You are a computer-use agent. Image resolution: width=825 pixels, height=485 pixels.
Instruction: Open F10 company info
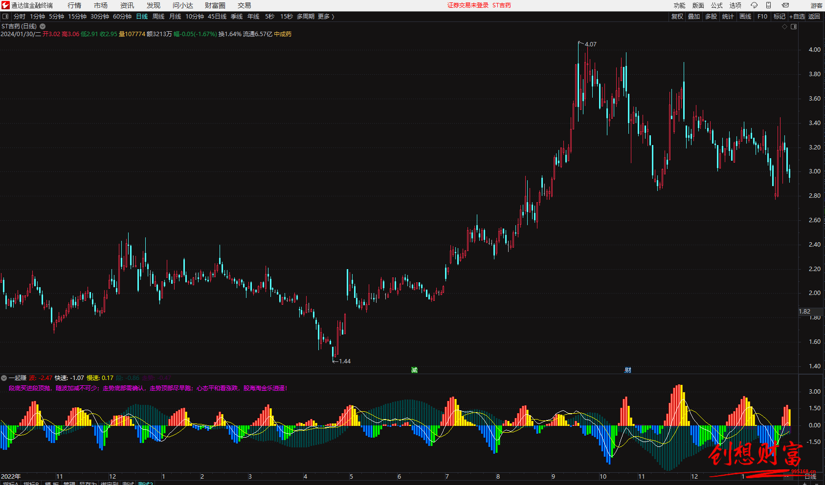[762, 17]
